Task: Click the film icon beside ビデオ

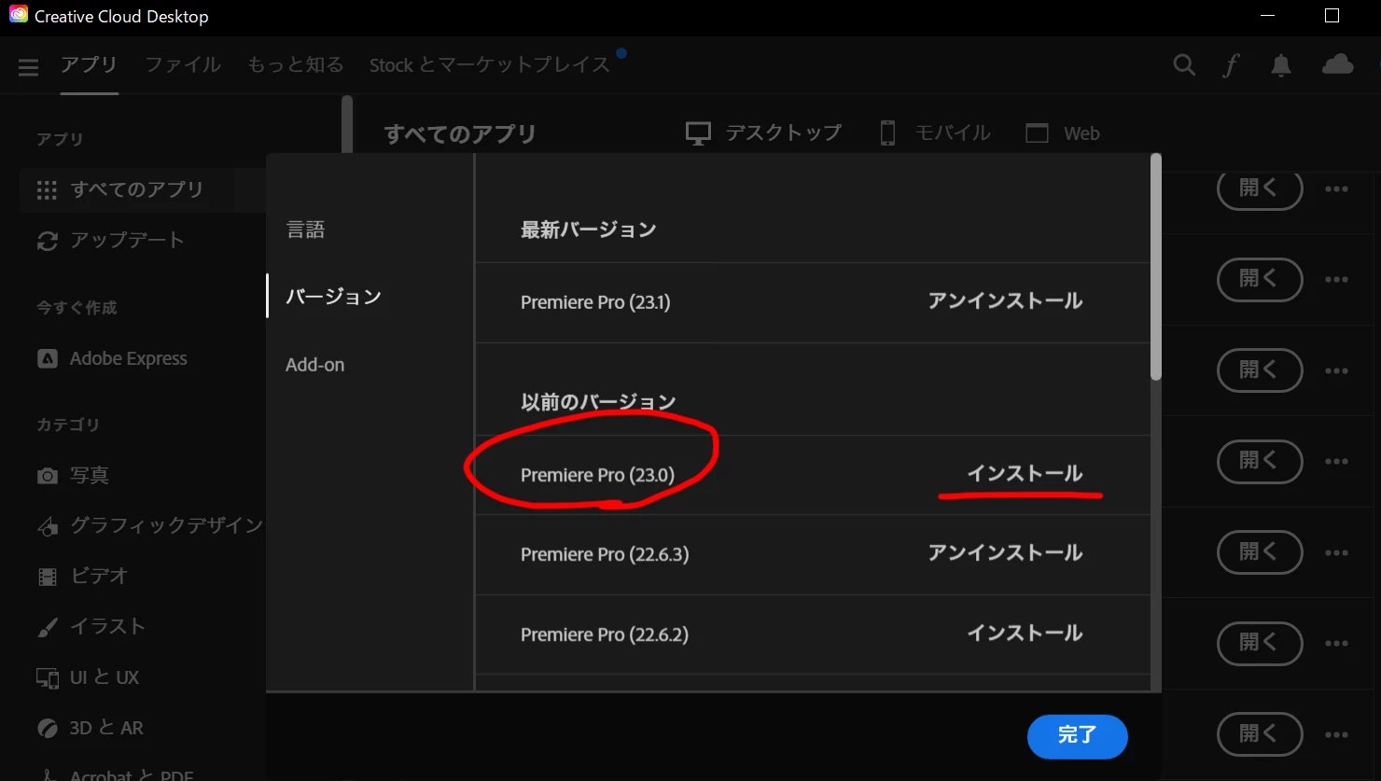Action: pyautogui.click(x=47, y=577)
